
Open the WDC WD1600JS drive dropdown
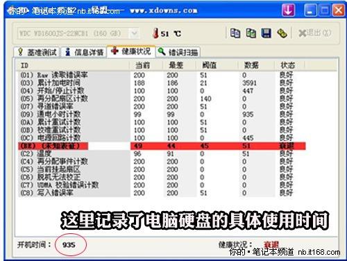[134, 34]
